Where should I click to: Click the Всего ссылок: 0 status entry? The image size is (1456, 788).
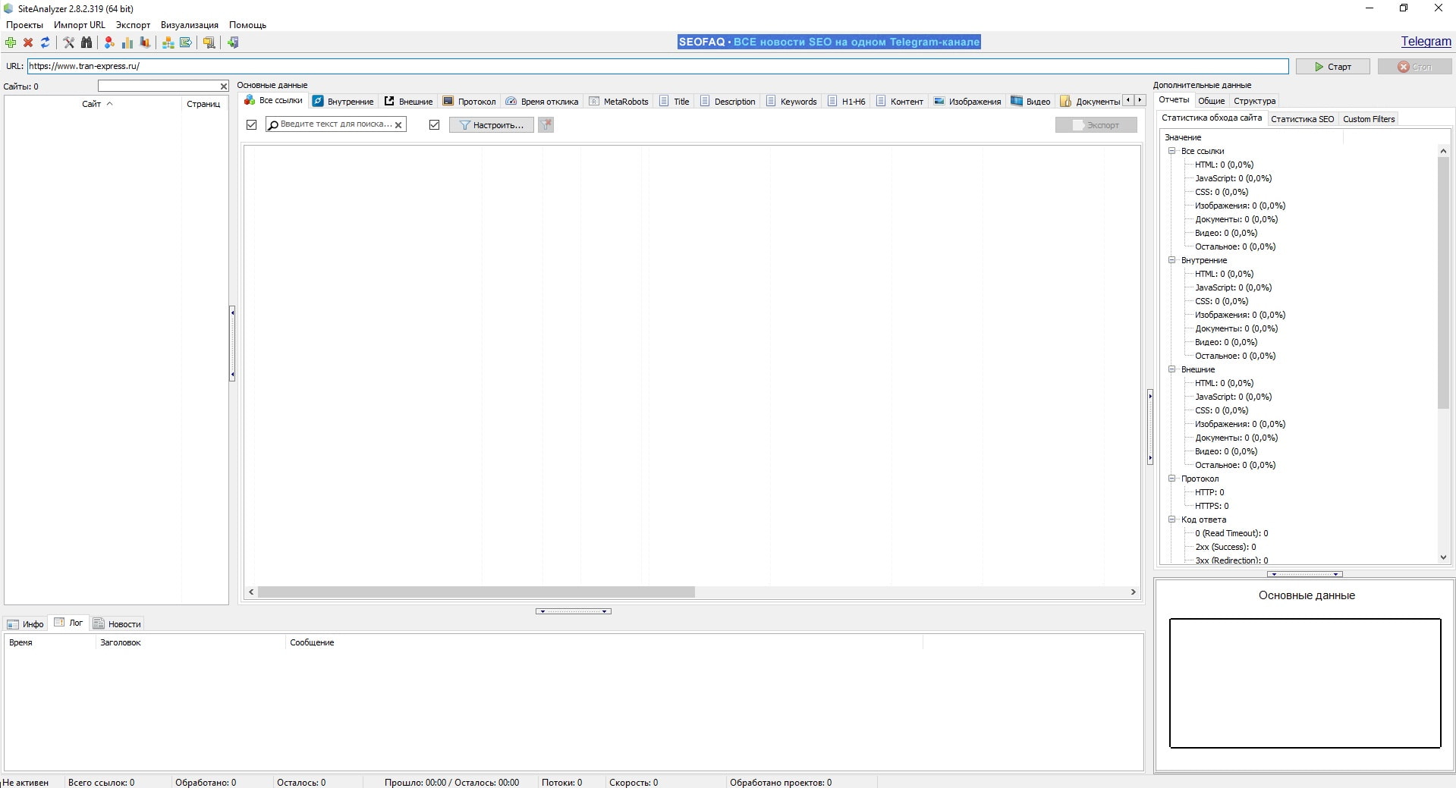(x=101, y=782)
